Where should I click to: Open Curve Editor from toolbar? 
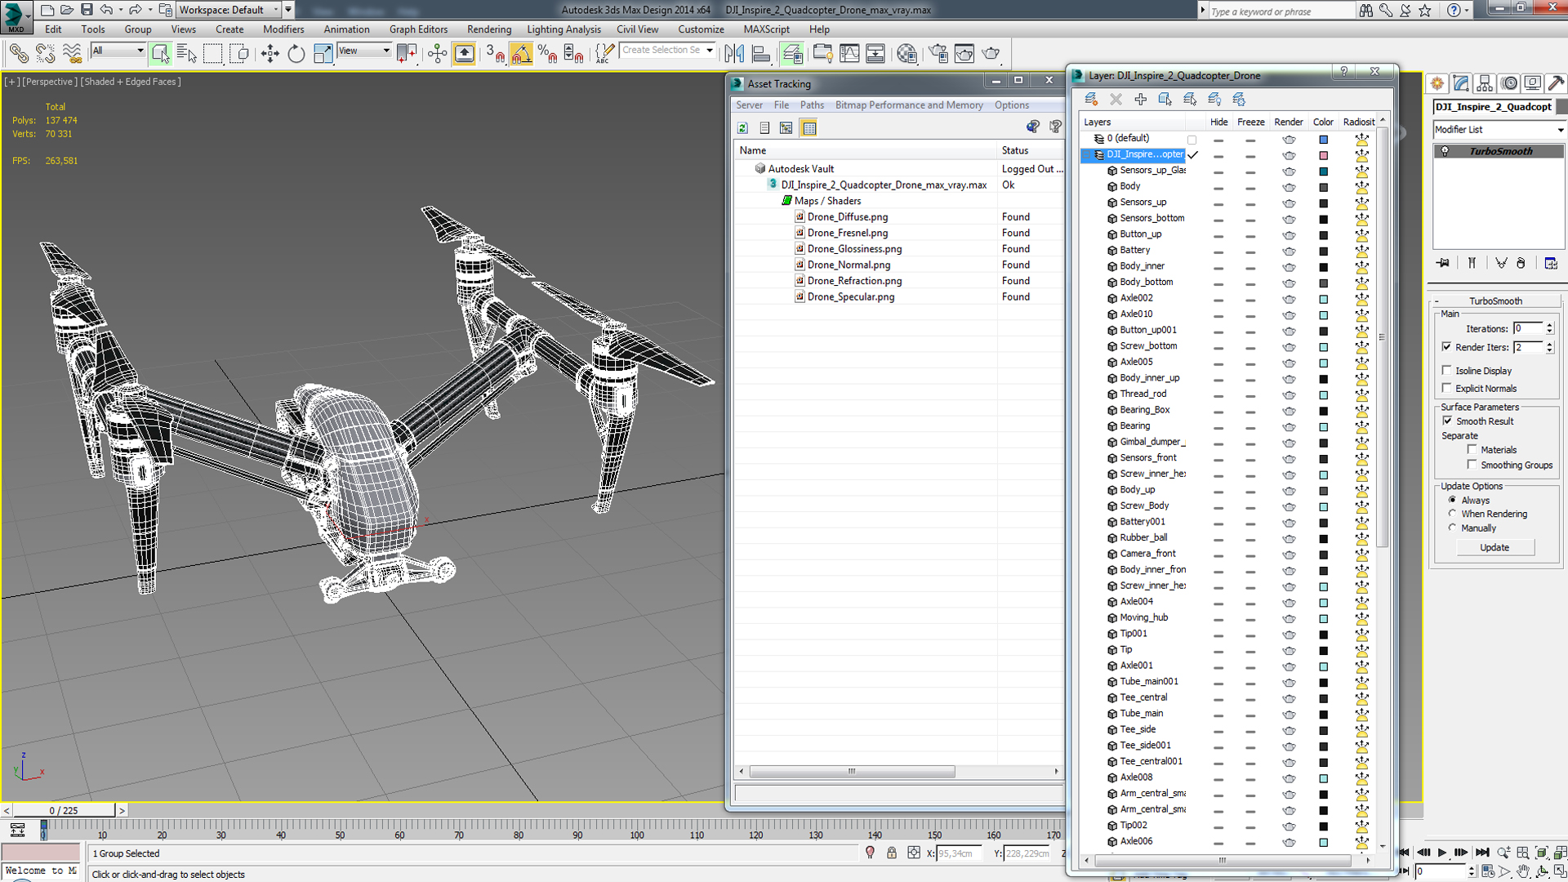click(849, 54)
